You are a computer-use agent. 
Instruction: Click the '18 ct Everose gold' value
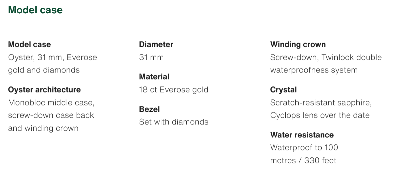[x=173, y=90]
